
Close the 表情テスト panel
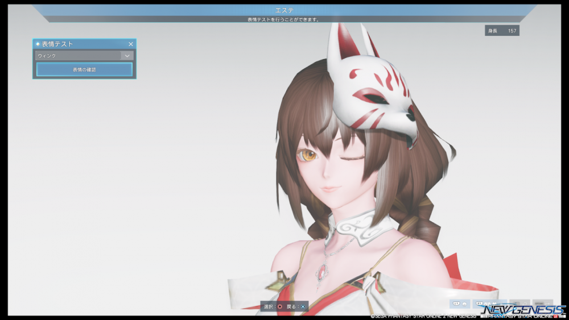pos(131,44)
